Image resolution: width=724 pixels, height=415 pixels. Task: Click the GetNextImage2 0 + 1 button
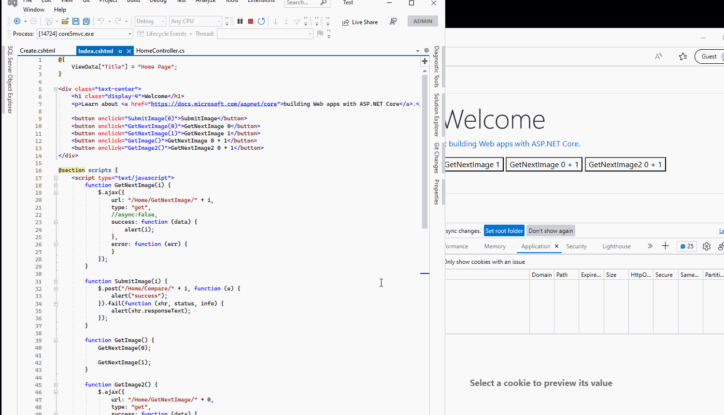pyautogui.click(x=625, y=164)
